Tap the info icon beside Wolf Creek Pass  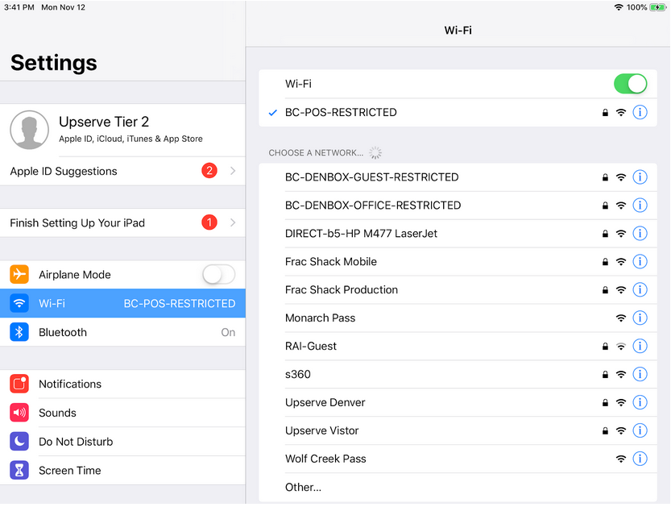pos(640,459)
